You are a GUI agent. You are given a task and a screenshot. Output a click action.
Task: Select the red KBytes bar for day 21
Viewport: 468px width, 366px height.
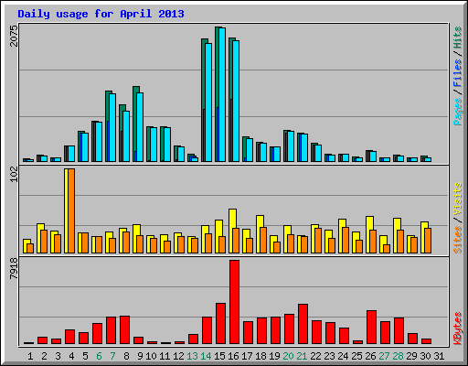click(303, 324)
